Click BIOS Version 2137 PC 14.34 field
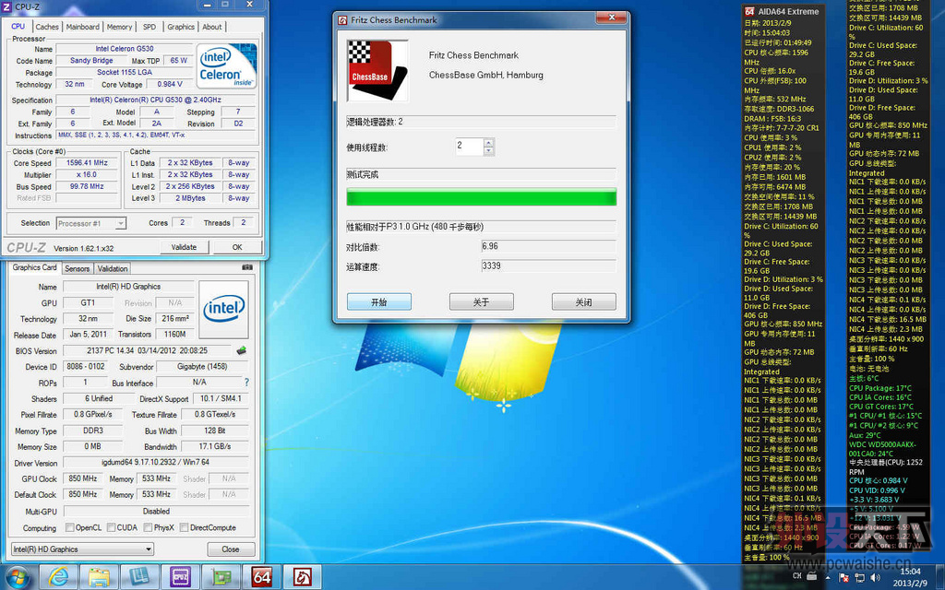This screenshot has width=945, height=590. 147,350
